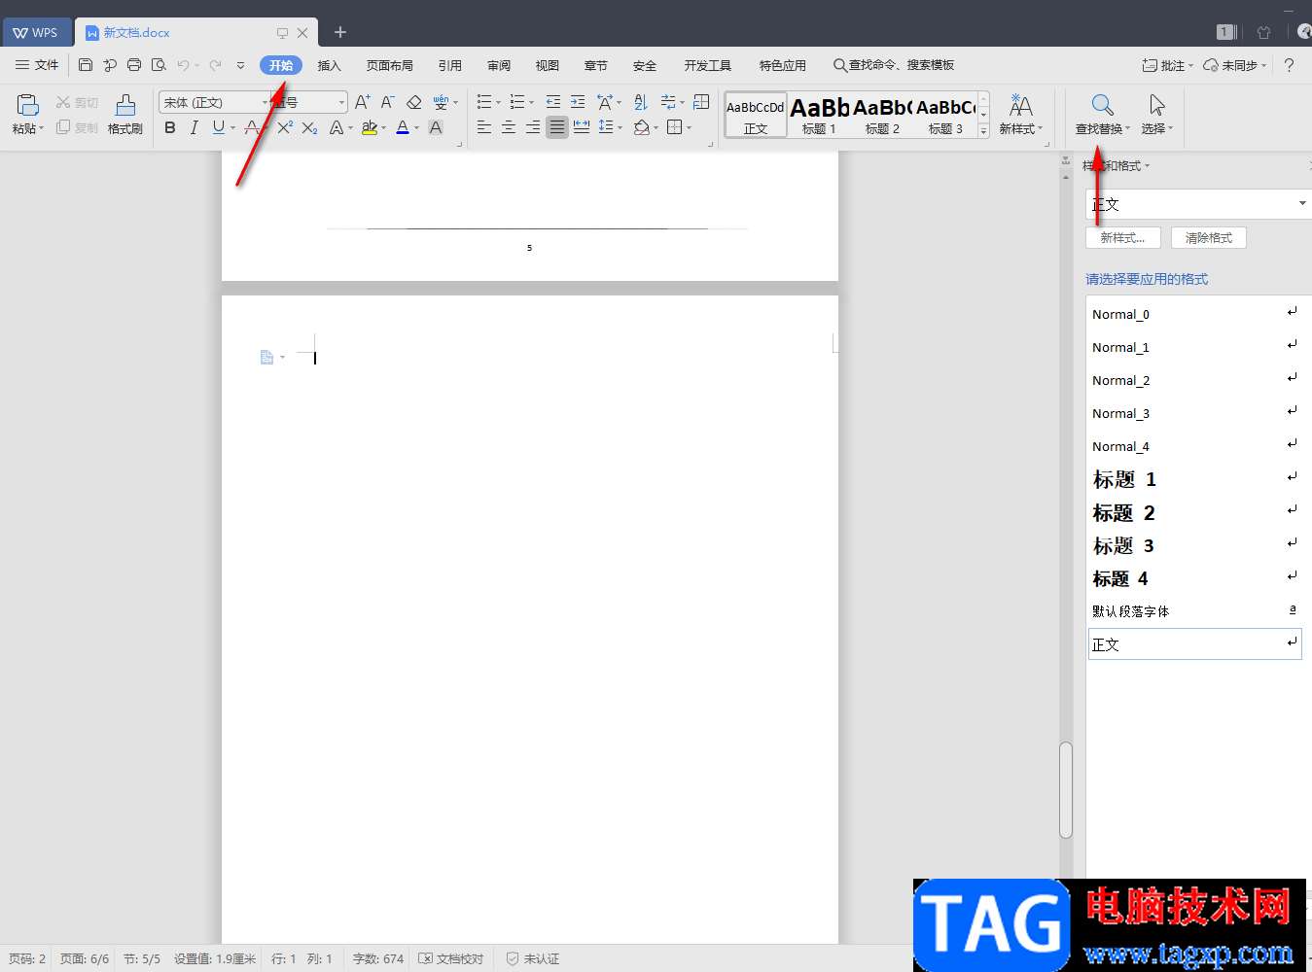The width and height of the screenshot is (1312, 972).
Task: Click the 清除格式 button in side panel
Action: (x=1209, y=238)
